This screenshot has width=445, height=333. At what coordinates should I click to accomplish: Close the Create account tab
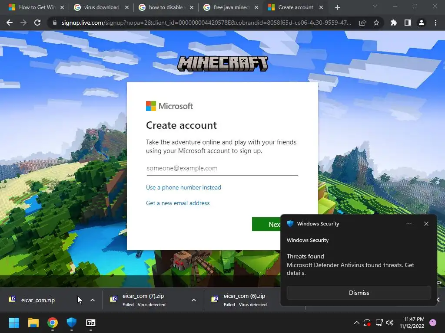click(321, 7)
